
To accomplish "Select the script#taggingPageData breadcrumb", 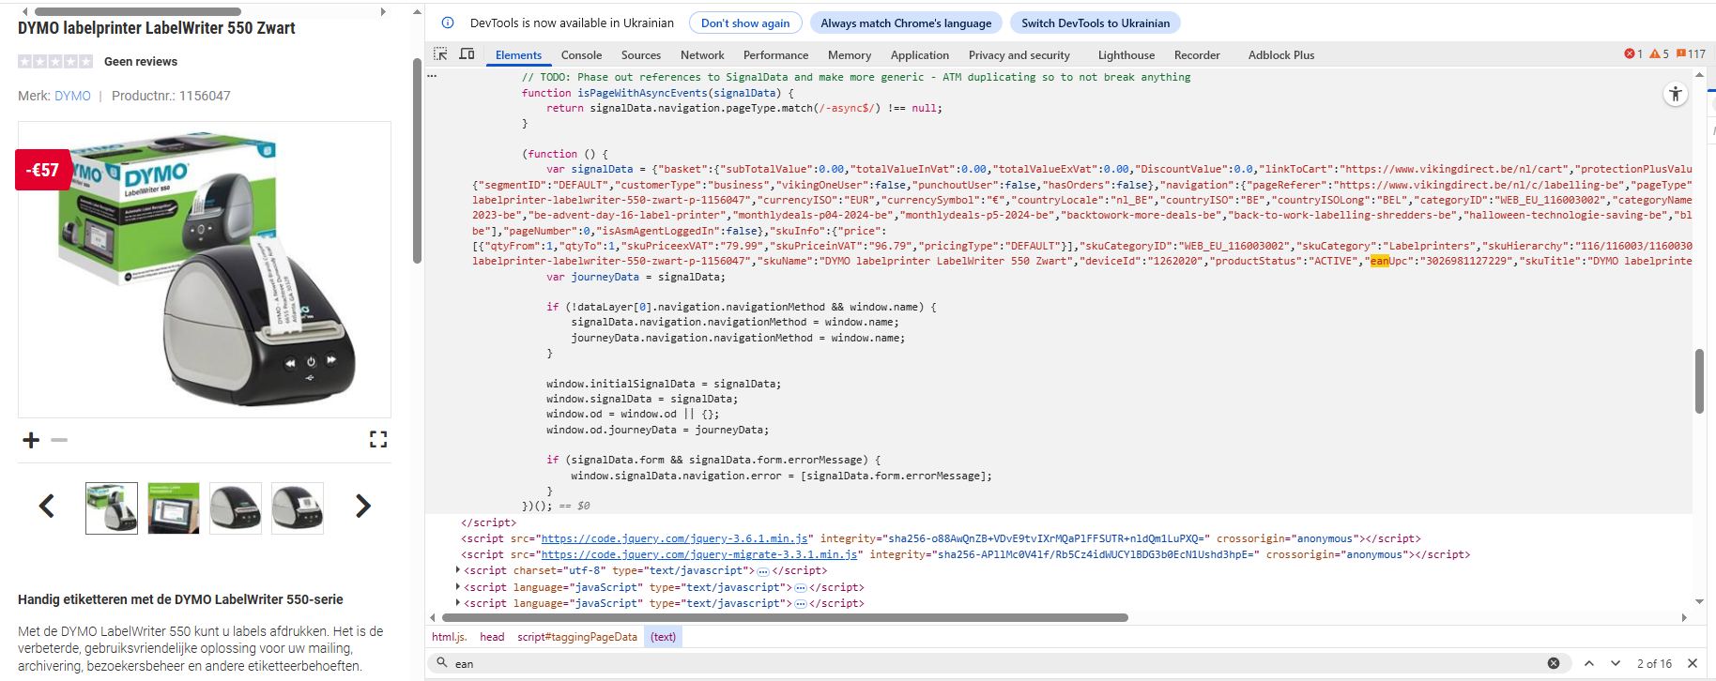I will pyautogui.click(x=577, y=637).
